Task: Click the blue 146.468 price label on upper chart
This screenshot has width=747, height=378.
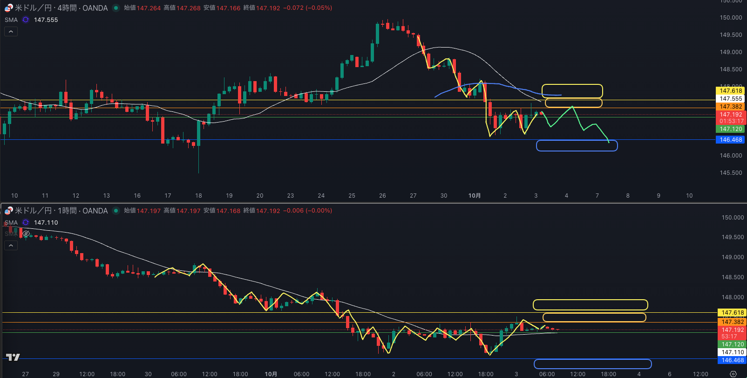Action: (730, 140)
